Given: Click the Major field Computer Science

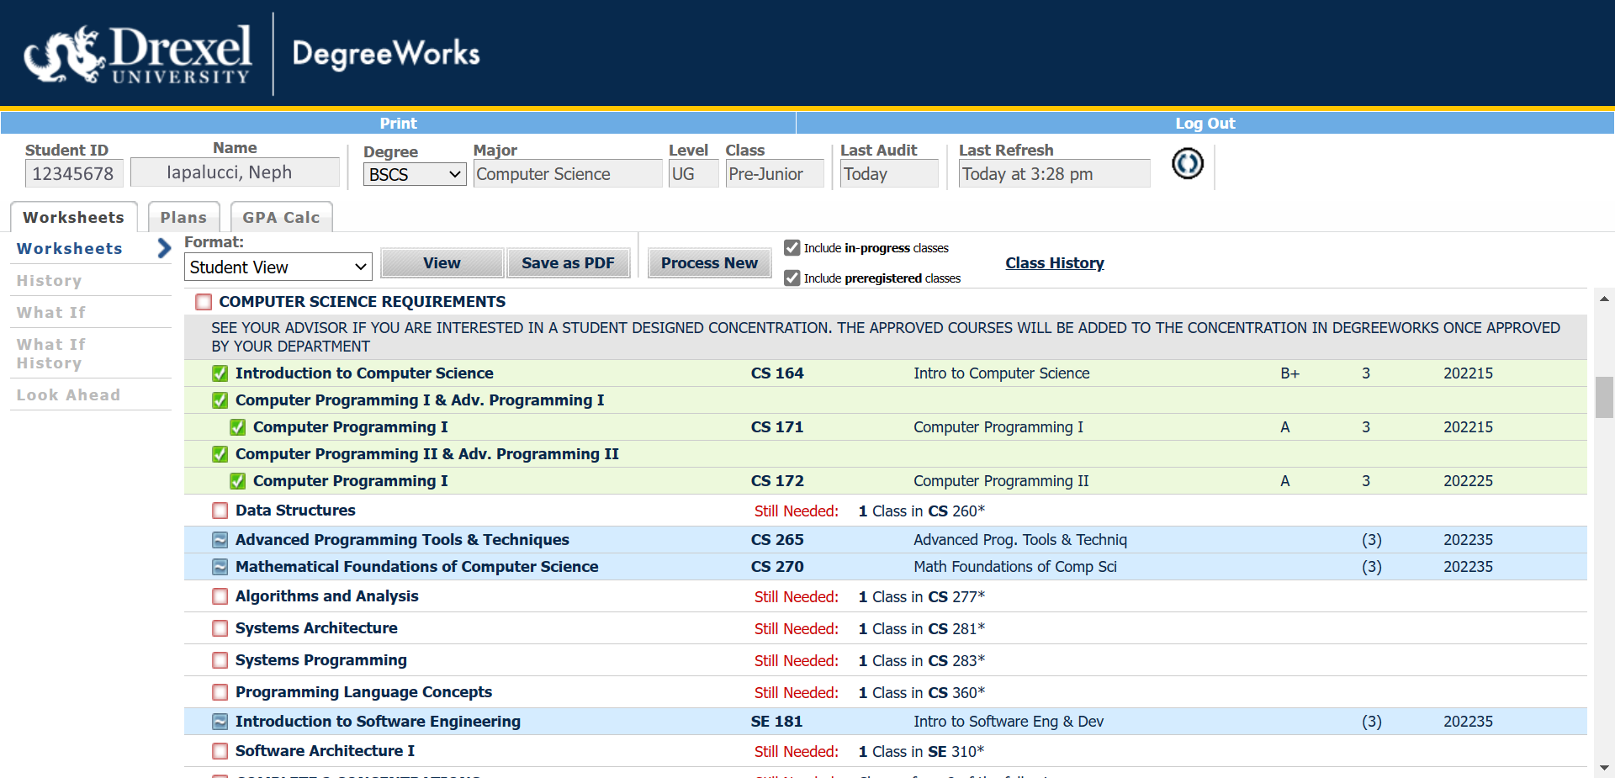Looking at the screenshot, I should click(x=568, y=174).
